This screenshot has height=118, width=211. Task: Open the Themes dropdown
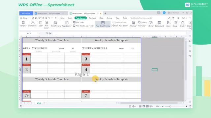pyautogui.click(x=133, y=24)
